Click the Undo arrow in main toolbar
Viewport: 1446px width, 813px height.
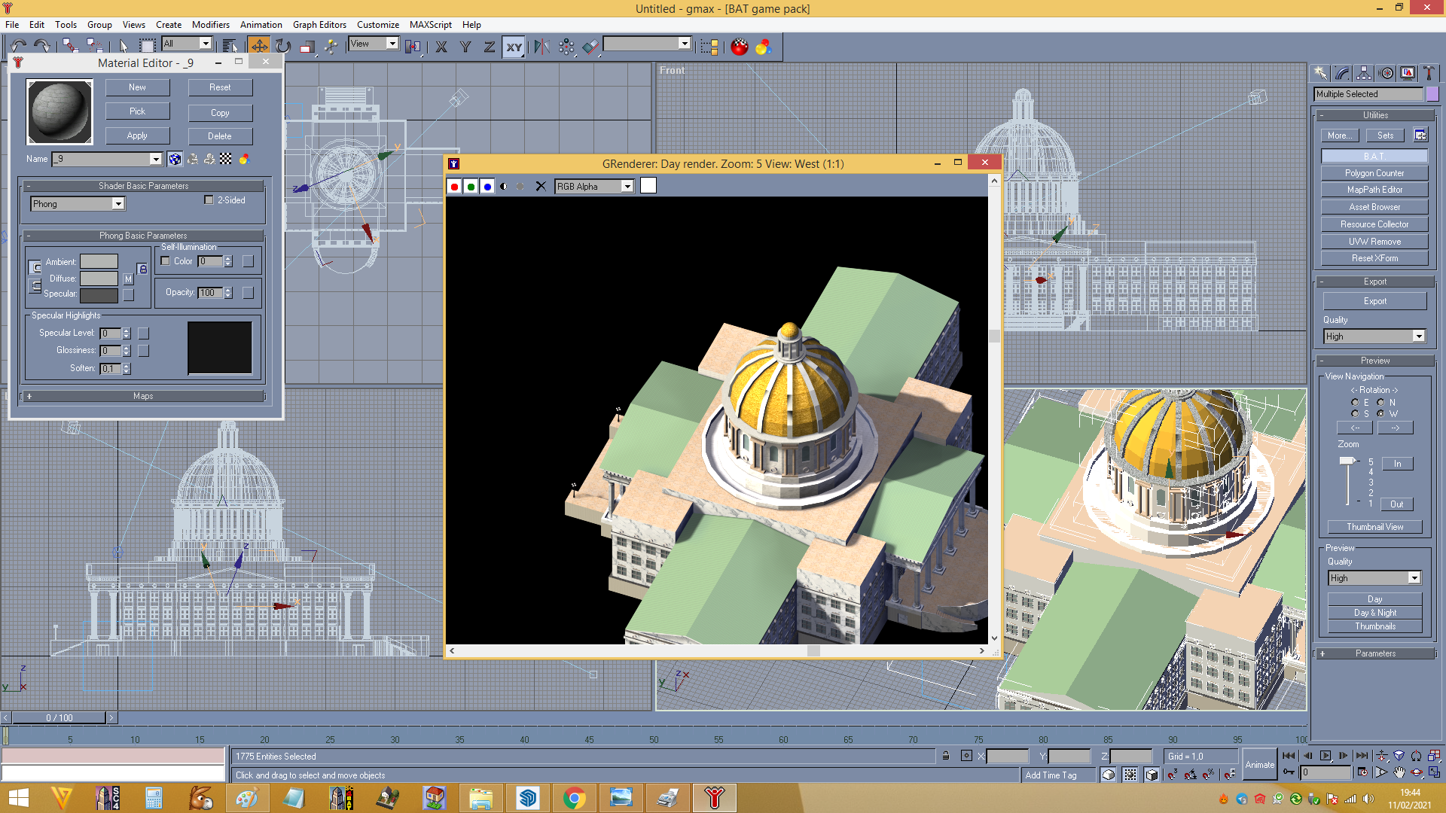[19, 47]
